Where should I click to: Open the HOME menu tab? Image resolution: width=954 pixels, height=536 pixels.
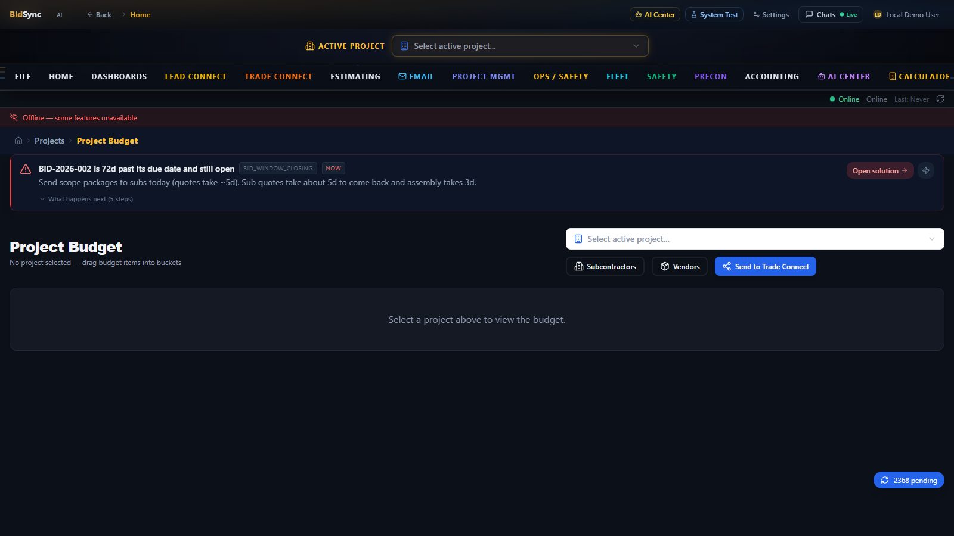(x=61, y=76)
